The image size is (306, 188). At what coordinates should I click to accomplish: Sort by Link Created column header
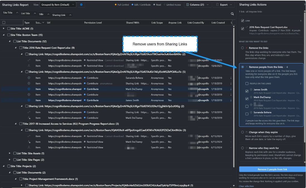point(218,23)
